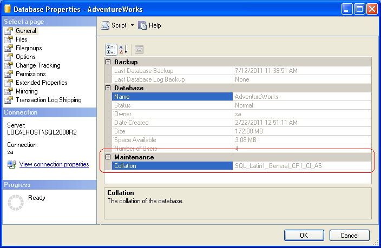The height and width of the screenshot is (248, 381).
Task: Maximize the Database Properties window
Action: tap(359, 9)
